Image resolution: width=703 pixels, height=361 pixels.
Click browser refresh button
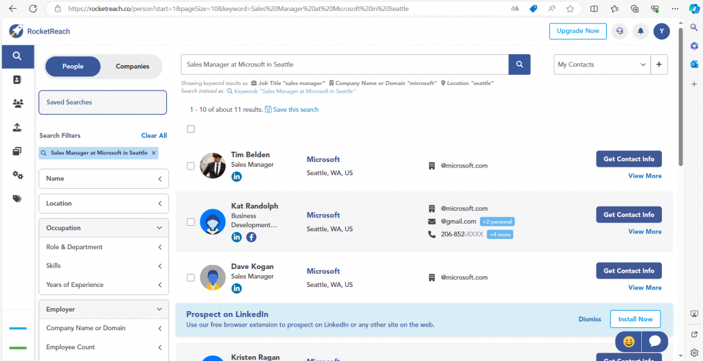[33, 8]
